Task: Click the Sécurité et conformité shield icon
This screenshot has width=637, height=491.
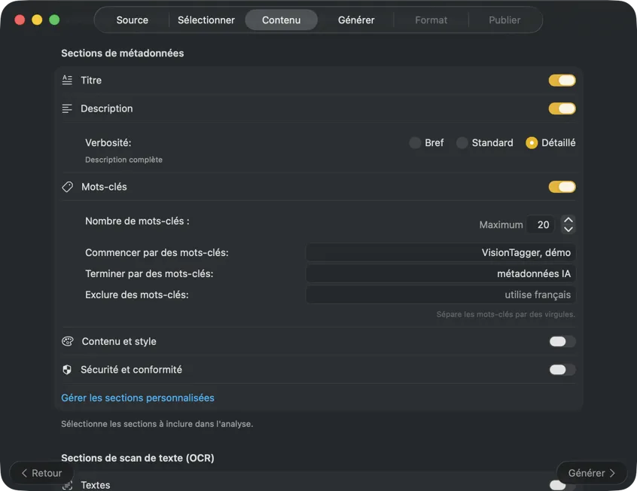Action: 67,369
